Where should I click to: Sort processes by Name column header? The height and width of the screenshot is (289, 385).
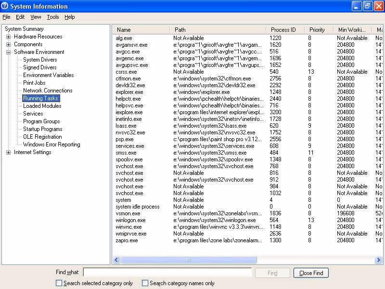pos(124,30)
